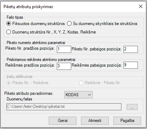This screenshot has width=147, height=129.
Task: Click Piketo Nr. pabaigos pozicija field
Action: (x=131, y=49)
